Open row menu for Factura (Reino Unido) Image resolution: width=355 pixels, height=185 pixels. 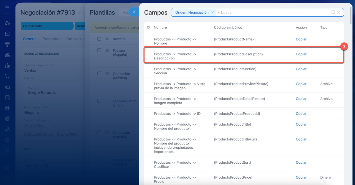click(x=107, y=101)
